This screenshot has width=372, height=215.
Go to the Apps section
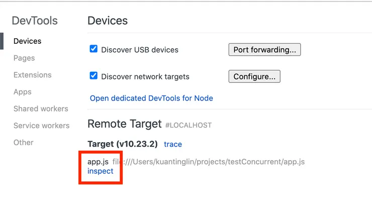pos(23,92)
